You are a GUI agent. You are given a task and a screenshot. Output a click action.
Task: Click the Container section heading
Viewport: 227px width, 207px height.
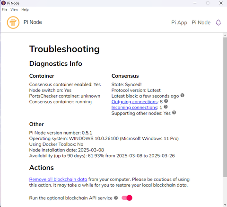(42, 76)
